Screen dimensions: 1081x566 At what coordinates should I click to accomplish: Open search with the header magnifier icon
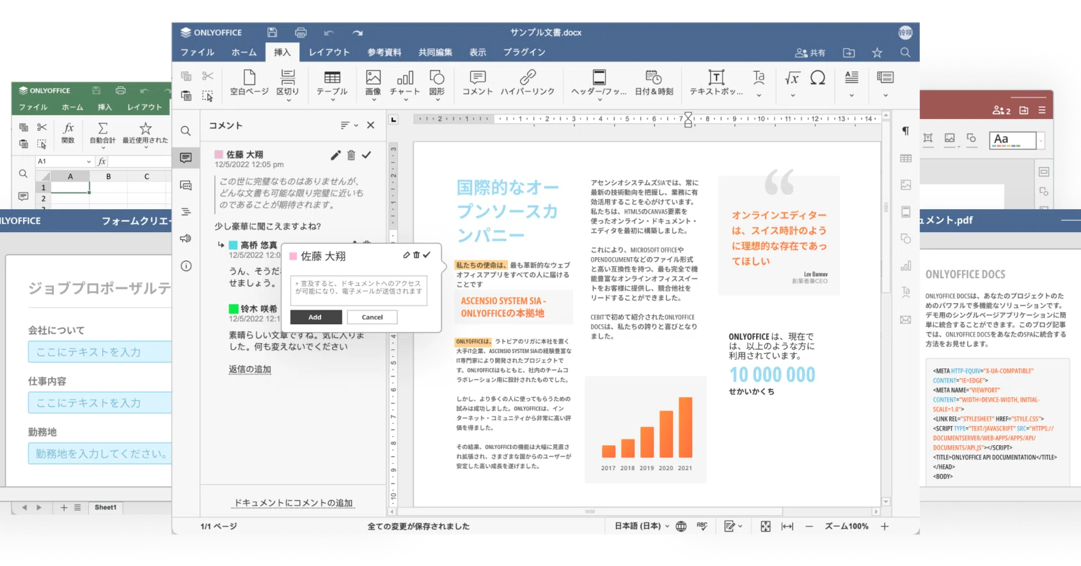905,52
